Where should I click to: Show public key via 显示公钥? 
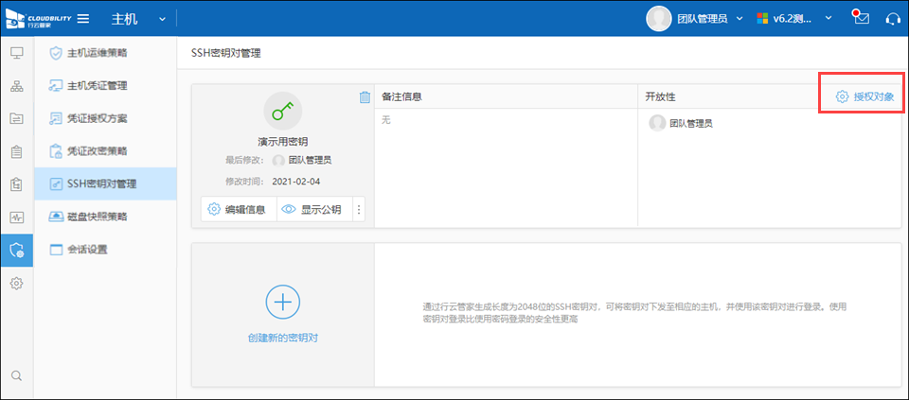(312, 209)
